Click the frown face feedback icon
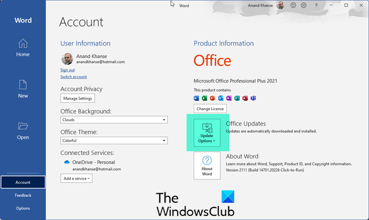Image resolution: width=369 pixels, height=220 pixels. click(x=304, y=5)
